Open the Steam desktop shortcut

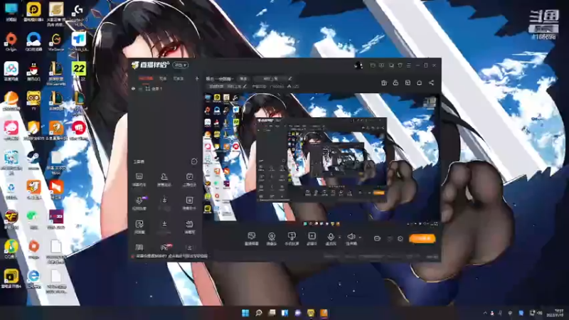(33, 160)
